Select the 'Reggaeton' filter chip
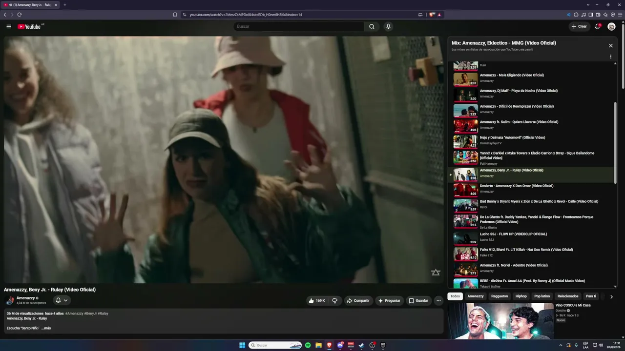The image size is (625, 351). pos(500,296)
